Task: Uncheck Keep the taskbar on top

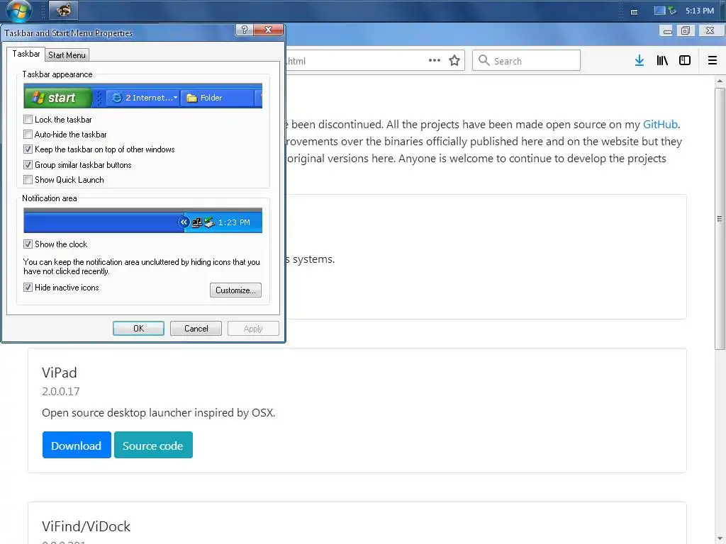Action: 28,149
